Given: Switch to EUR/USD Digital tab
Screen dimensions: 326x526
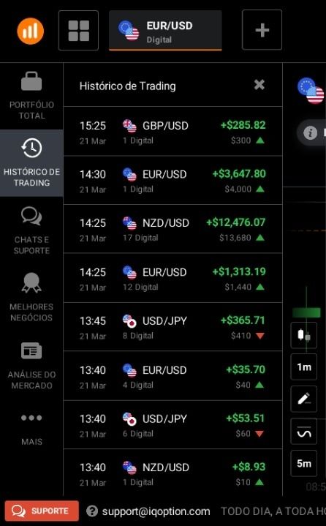Looking at the screenshot, I should tap(165, 31).
